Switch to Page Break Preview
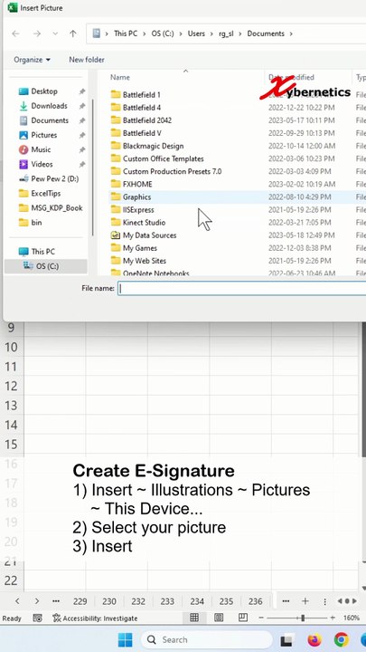This screenshot has width=366, height=652. coord(243,618)
